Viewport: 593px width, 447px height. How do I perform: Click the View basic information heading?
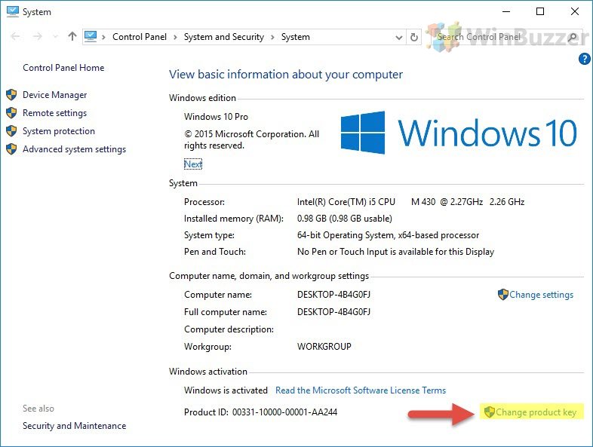286,75
